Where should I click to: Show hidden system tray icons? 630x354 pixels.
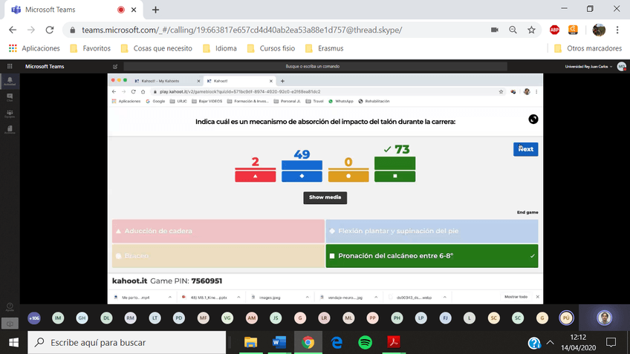tap(550, 342)
